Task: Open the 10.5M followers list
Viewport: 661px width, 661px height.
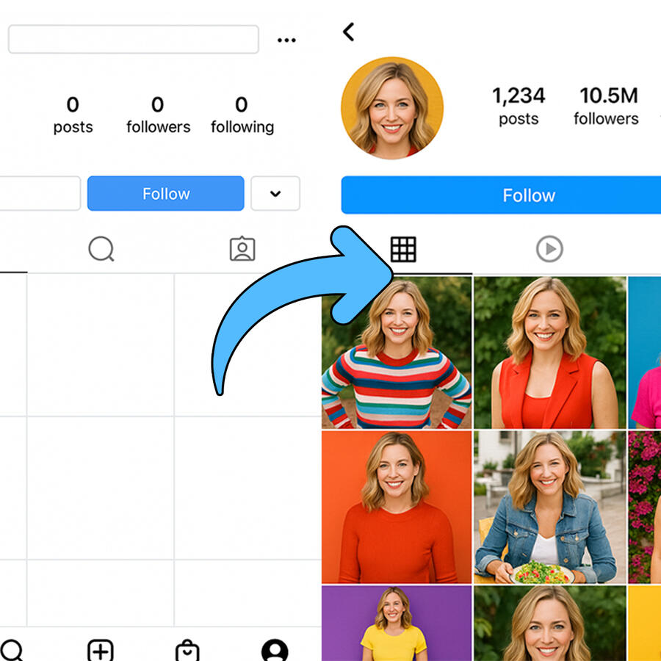Action: pos(606,105)
